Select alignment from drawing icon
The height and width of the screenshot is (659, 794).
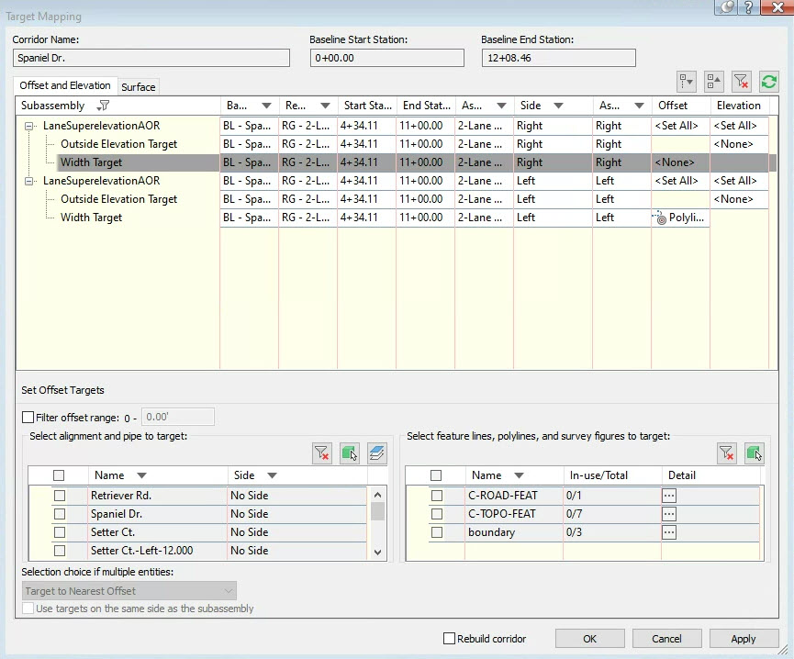tap(350, 453)
